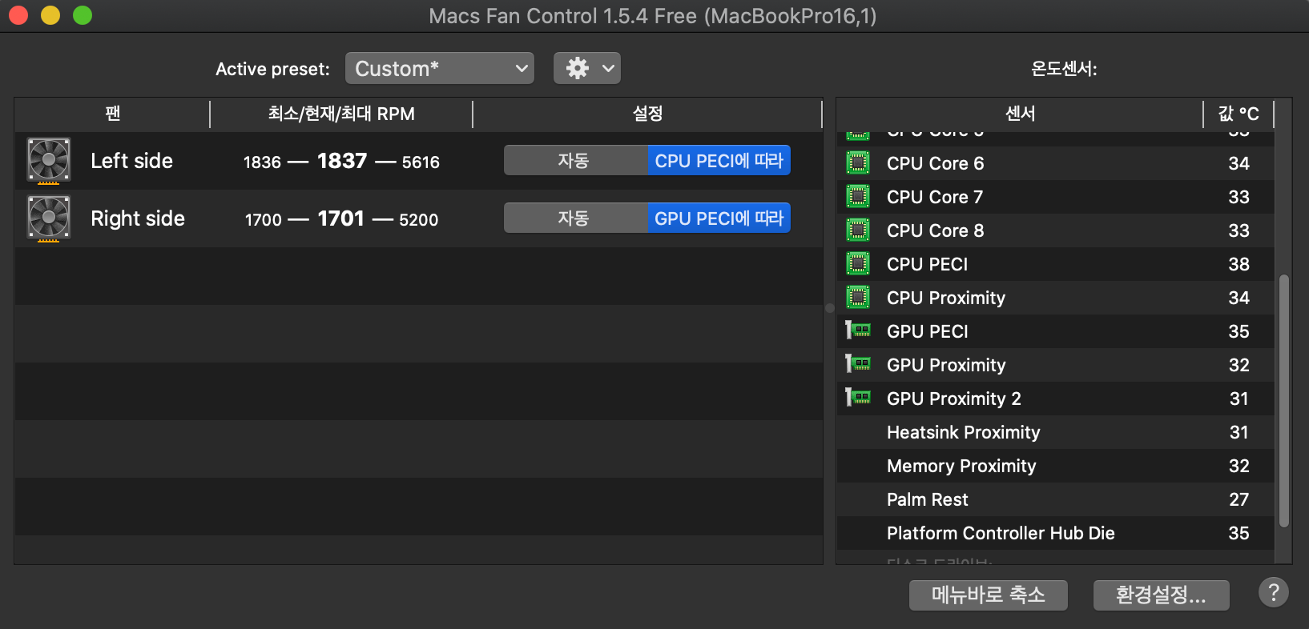The height and width of the screenshot is (629, 1309).
Task: Open 환경설정... preferences button
Action: (1162, 595)
